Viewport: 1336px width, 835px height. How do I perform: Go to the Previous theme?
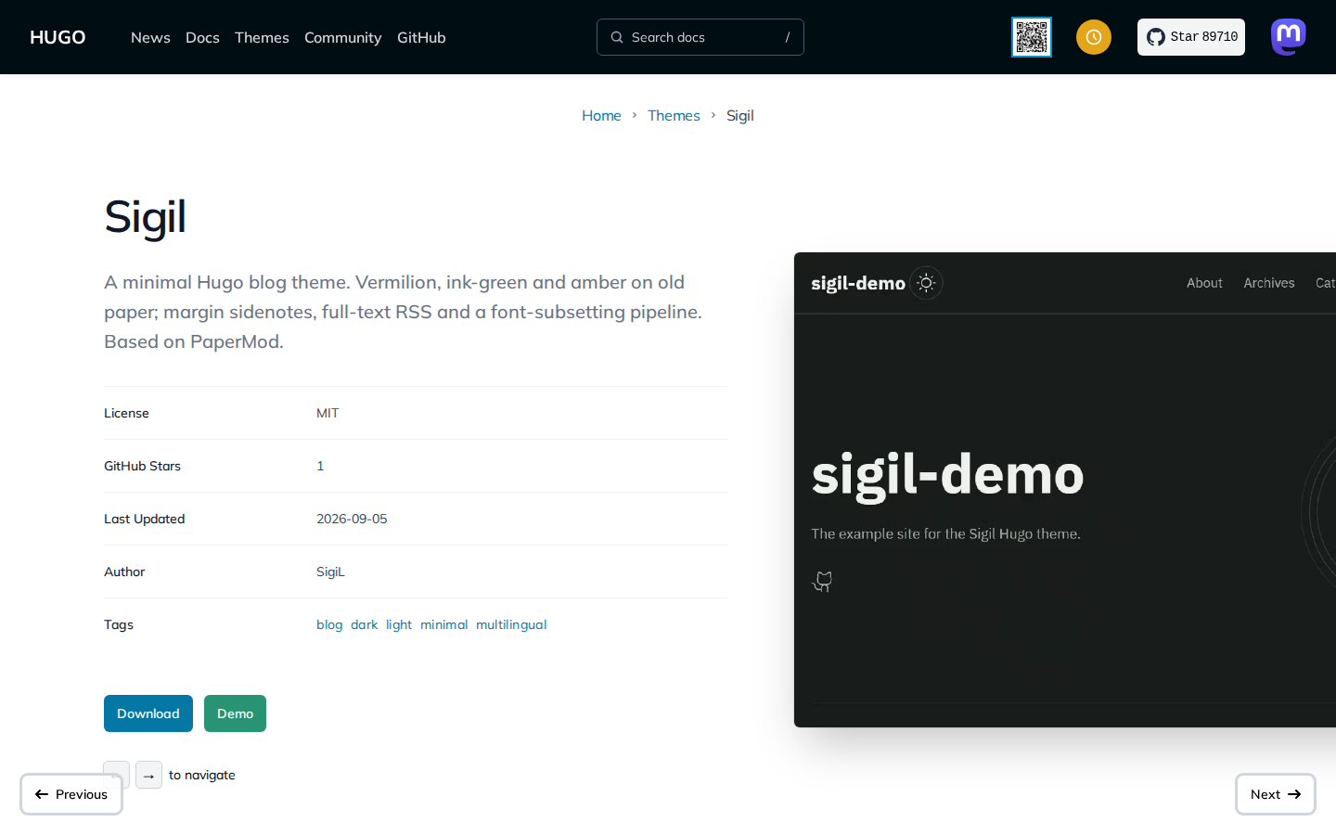pyautogui.click(x=71, y=794)
